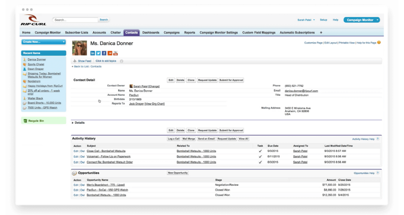Click Customize Page link
The width and height of the screenshot is (404, 215).
pyautogui.click(x=313, y=43)
